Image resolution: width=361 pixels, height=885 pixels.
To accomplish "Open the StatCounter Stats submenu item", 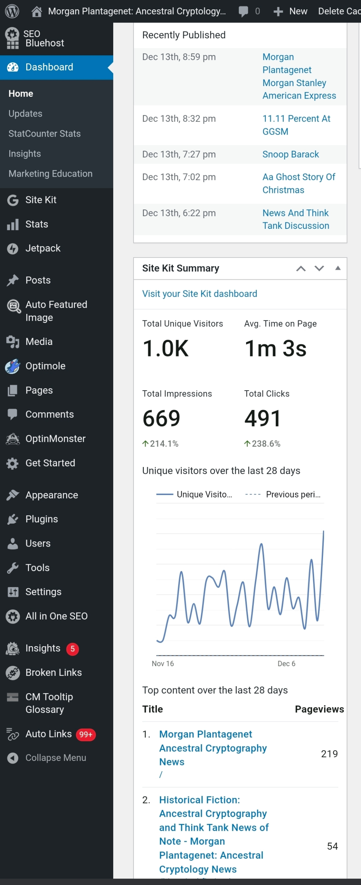I will [45, 134].
